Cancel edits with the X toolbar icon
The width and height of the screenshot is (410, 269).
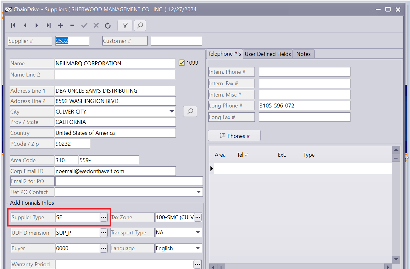pyautogui.click(x=96, y=26)
